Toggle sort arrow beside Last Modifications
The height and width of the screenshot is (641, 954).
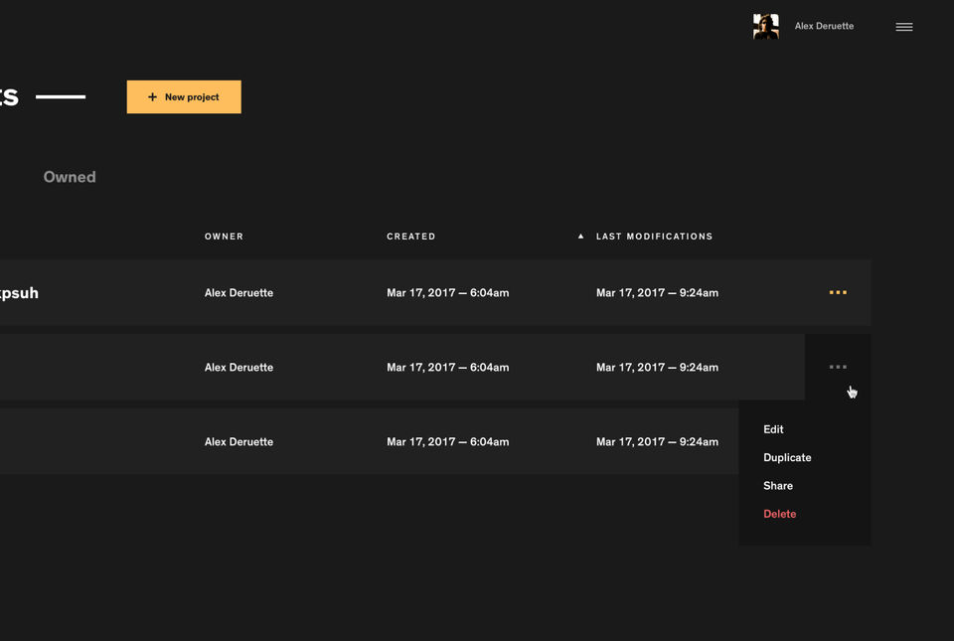[x=580, y=236]
